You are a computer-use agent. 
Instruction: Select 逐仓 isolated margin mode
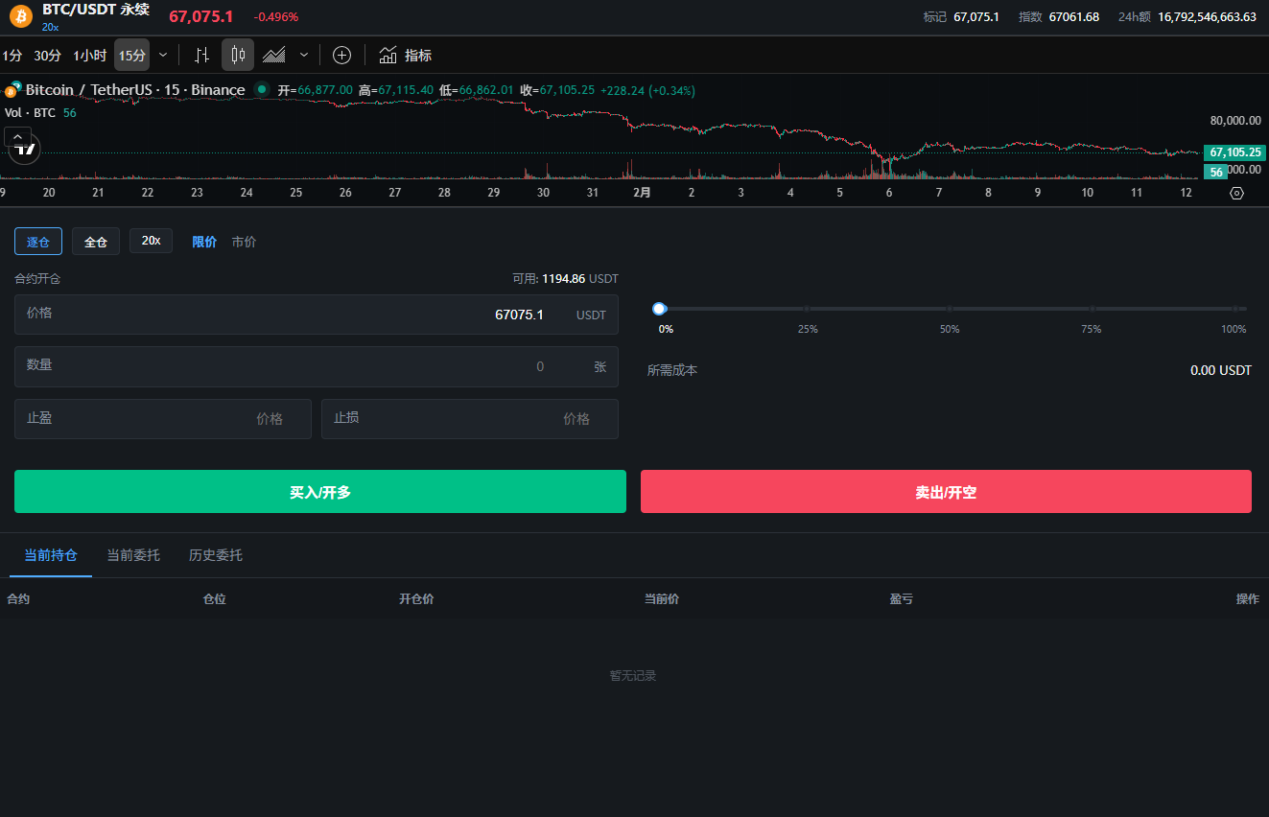tap(38, 242)
